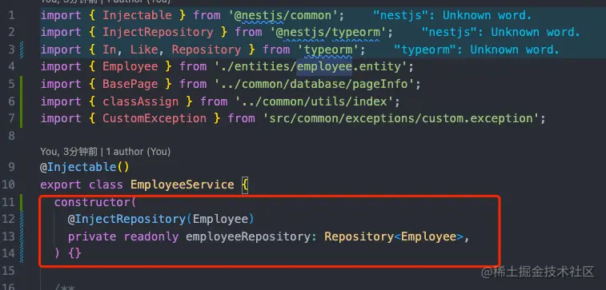Viewport: 606px width, 290px height.
Task: Click the 'readonly' keyword on line 13
Action: point(151,236)
